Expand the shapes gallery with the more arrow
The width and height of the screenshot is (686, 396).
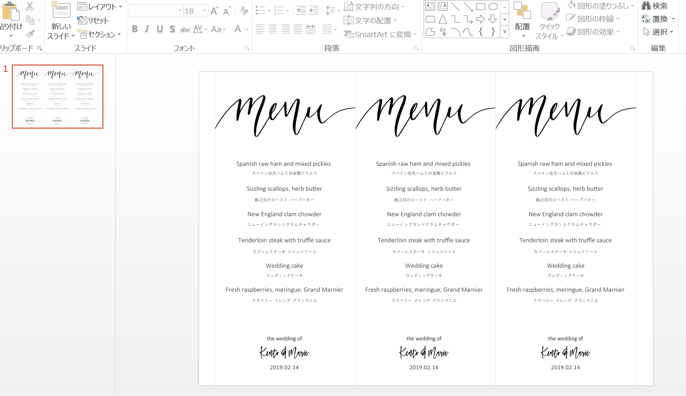coord(505,31)
